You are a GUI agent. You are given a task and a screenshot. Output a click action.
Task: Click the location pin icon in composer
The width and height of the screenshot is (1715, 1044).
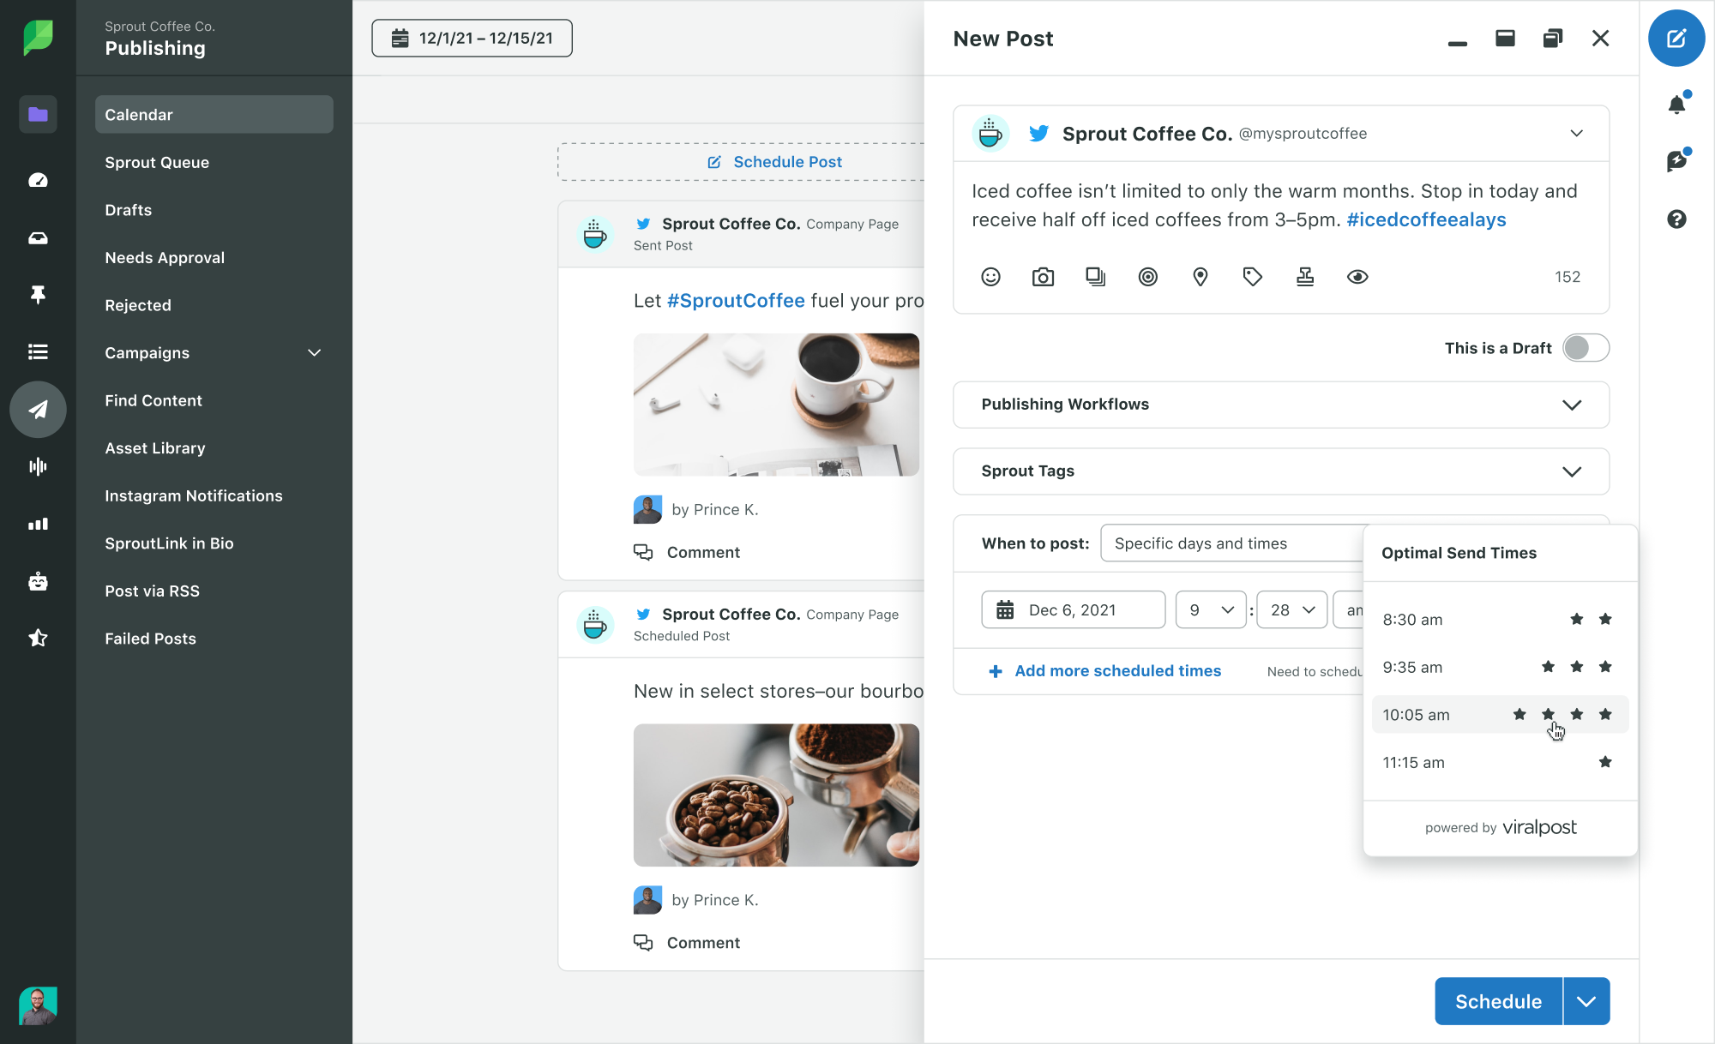[x=1201, y=277]
